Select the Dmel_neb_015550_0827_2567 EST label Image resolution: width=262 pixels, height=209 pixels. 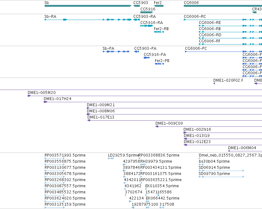point(230,155)
